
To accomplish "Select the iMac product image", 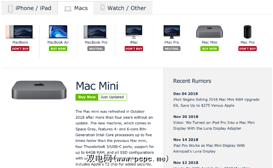I will (134, 32).
